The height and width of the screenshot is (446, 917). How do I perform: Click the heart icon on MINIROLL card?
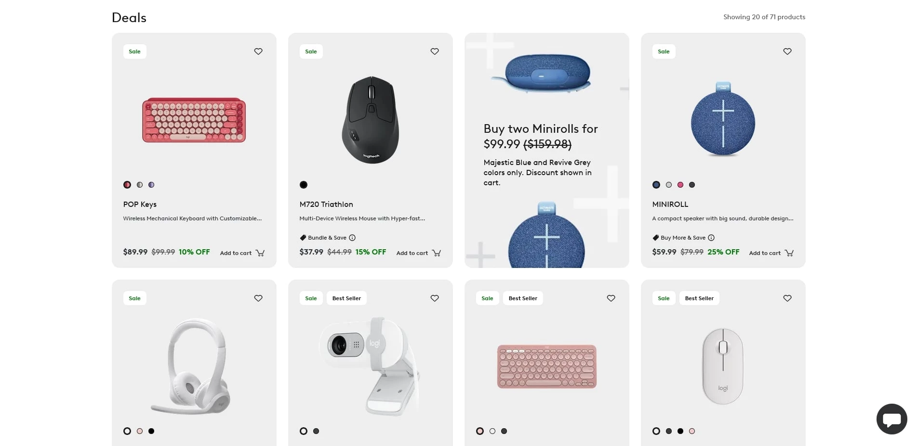pyautogui.click(x=787, y=51)
